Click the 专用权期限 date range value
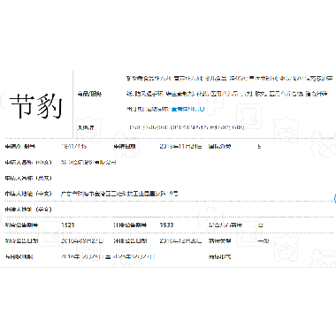This screenshot has height=336, width=336. pyautogui.click(x=108, y=256)
